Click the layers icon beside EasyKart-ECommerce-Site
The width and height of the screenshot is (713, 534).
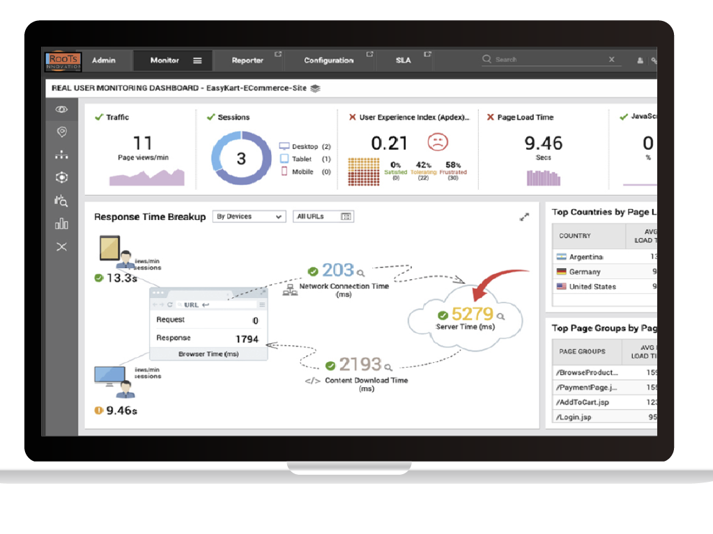tap(315, 88)
